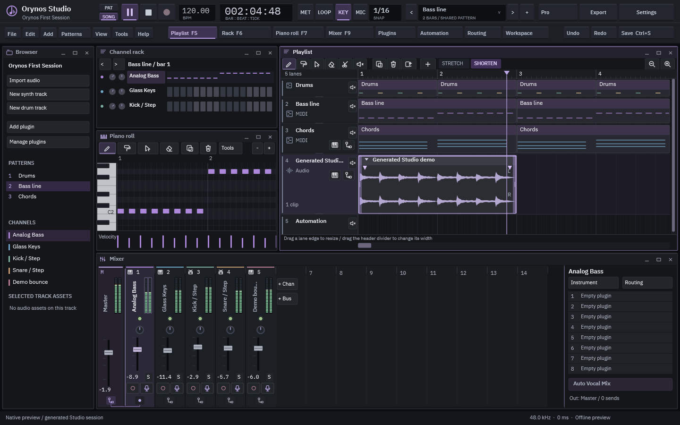Open the 1/16 snap selector
This screenshot has height=425, width=680.
pyautogui.click(x=386, y=12)
